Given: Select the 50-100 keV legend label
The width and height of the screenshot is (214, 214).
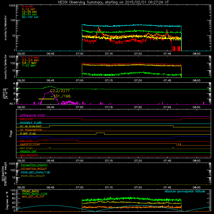Looking at the screenshot, I should tap(30, 17).
